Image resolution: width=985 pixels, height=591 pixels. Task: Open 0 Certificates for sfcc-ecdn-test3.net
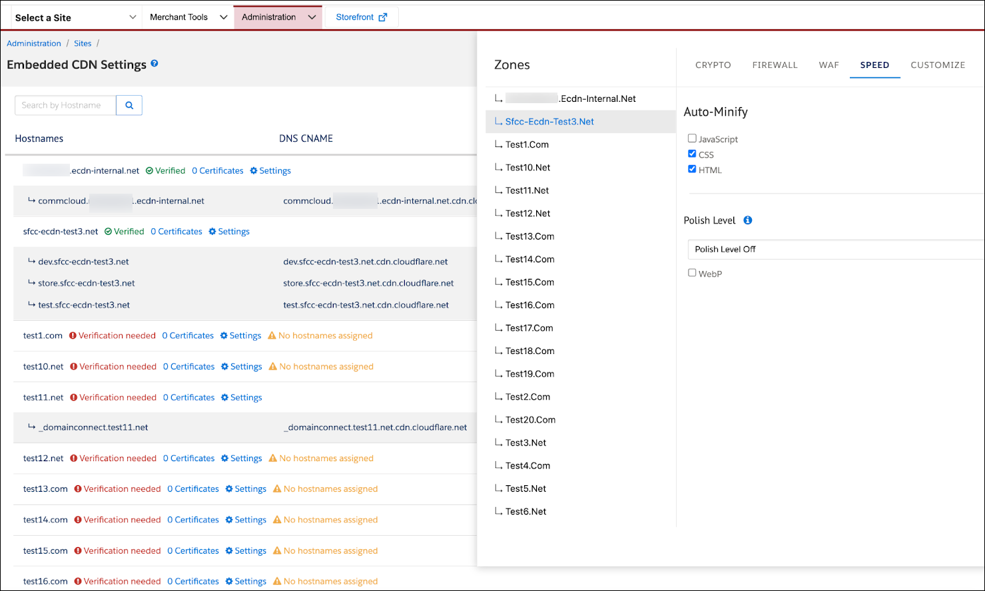pos(176,231)
